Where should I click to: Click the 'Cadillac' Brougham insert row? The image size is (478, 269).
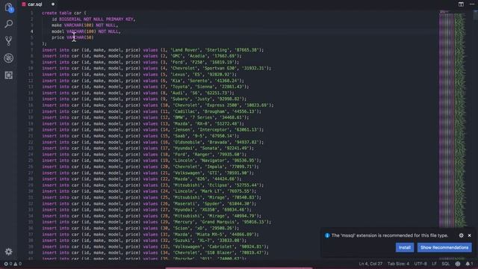coord(152,111)
